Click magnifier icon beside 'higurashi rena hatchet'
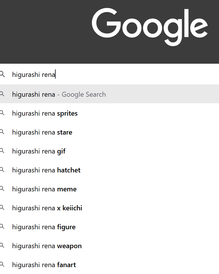 [x=2, y=170]
